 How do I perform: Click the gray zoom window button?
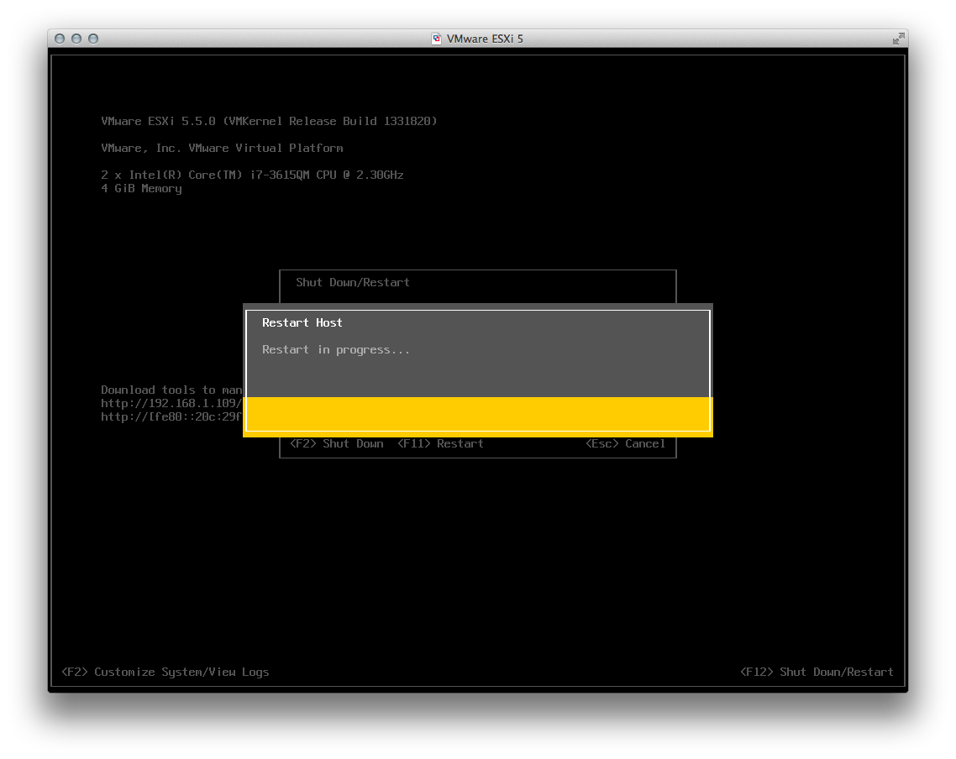point(93,39)
